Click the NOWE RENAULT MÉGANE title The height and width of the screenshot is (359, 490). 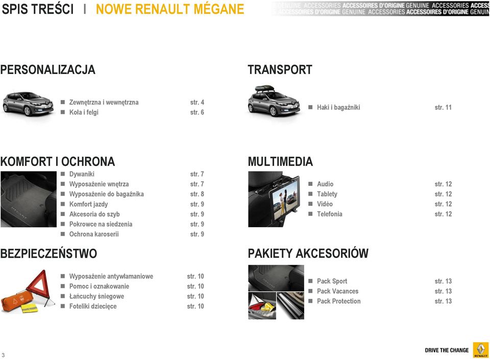click(170, 9)
